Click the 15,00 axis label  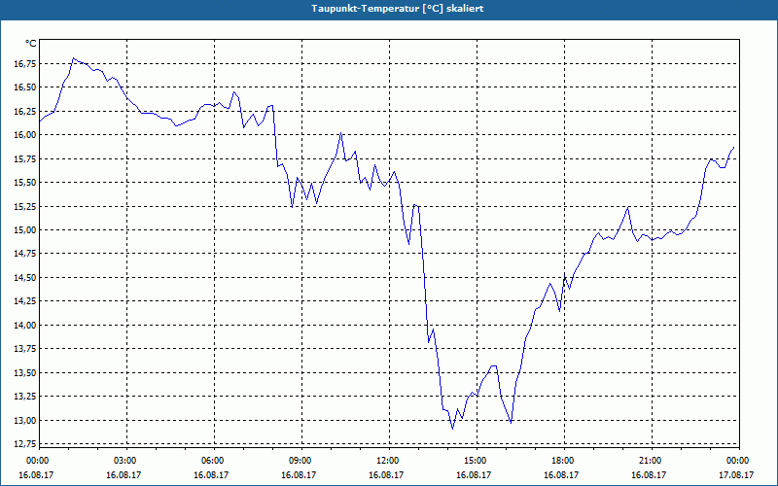pos(23,230)
